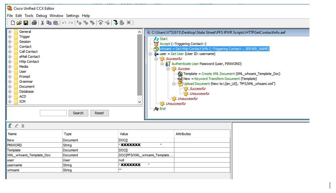Collapse the Get User step branch
This screenshot has width=336, height=193.
pyautogui.click(x=150, y=54)
